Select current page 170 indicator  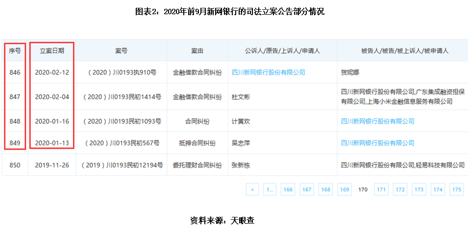363,189
